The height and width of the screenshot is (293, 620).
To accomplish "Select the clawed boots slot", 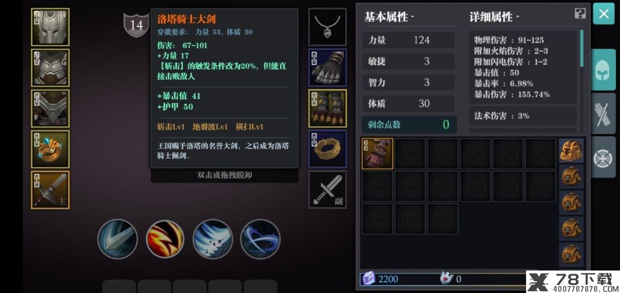I will [327, 108].
